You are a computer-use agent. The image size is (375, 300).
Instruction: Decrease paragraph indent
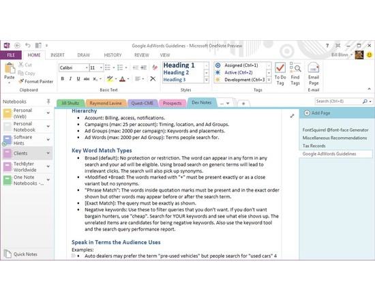(136, 67)
